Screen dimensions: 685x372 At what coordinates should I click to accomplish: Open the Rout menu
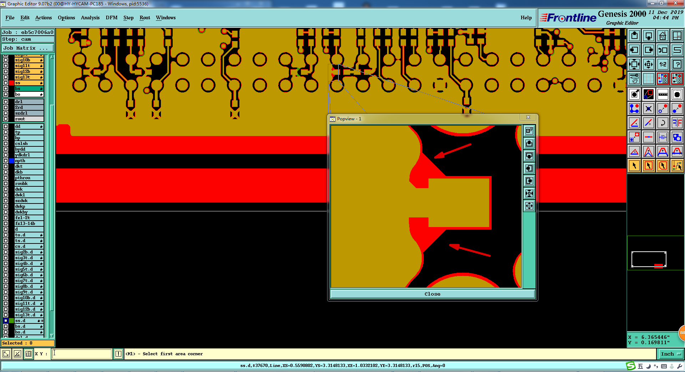coord(145,17)
